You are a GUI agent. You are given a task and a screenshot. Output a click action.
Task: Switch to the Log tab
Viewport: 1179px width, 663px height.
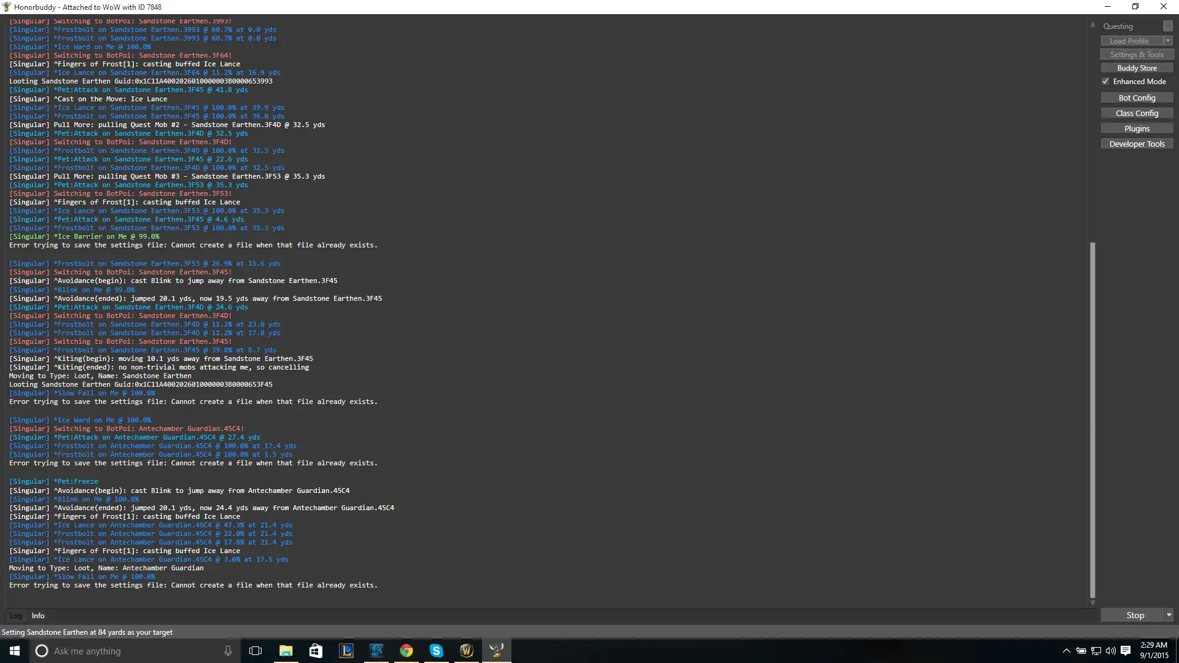16,616
